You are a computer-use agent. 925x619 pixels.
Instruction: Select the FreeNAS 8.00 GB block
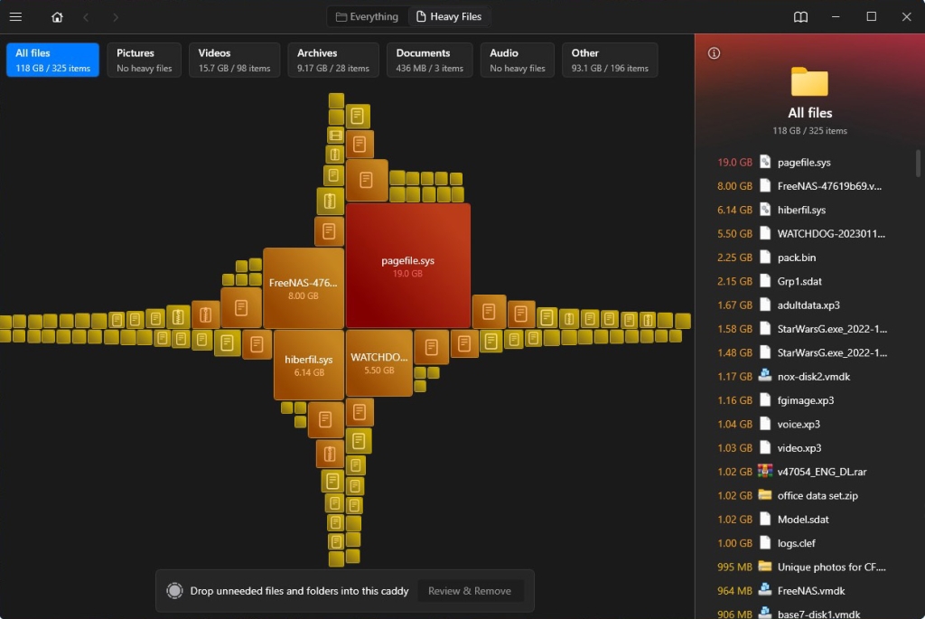click(303, 288)
